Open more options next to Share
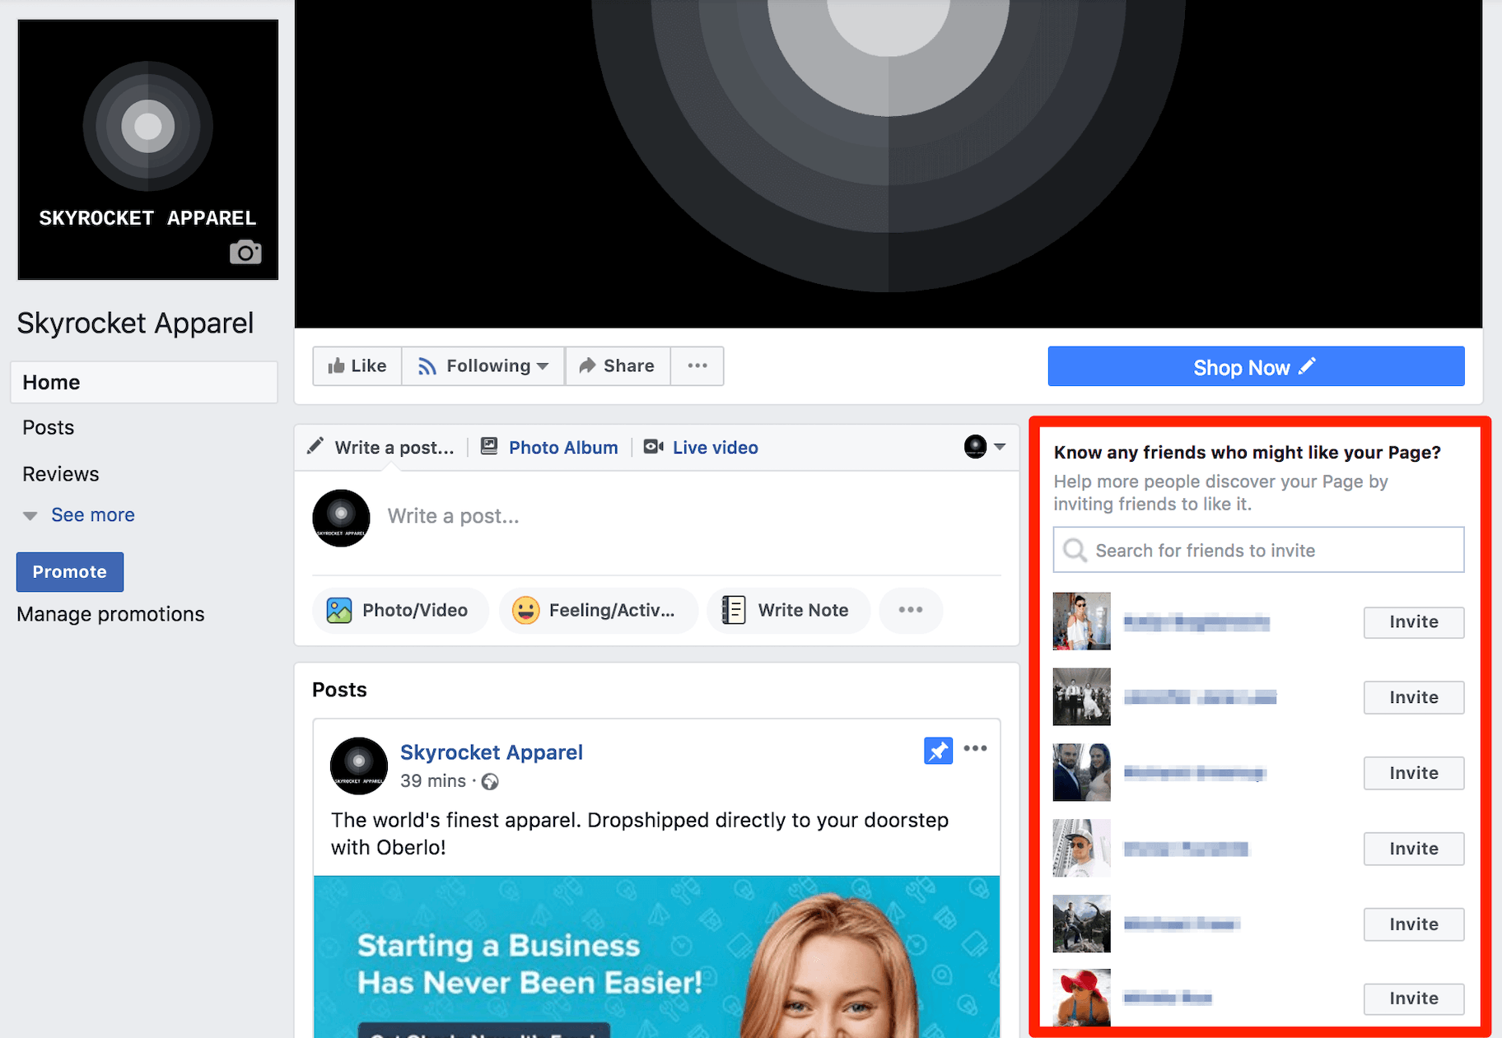The width and height of the screenshot is (1502, 1038). pyautogui.click(x=697, y=365)
